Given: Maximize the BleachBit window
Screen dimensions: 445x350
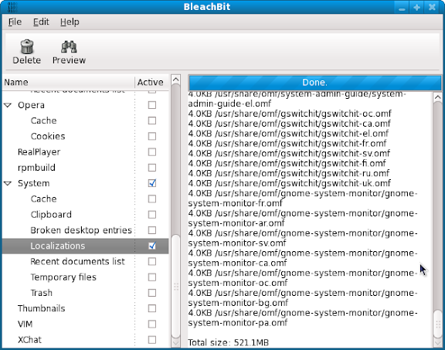Looking at the screenshot, I should [x=416, y=8].
